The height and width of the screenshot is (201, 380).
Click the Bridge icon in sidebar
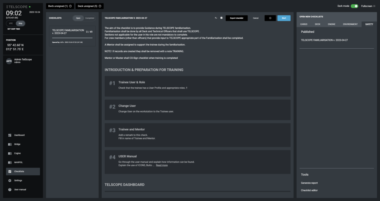(x=10, y=144)
